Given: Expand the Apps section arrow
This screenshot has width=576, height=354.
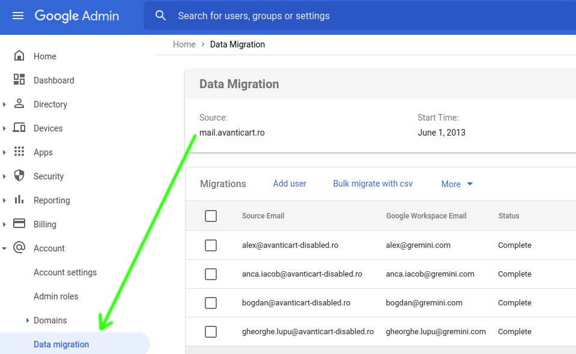Looking at the screenshot, I should pos(4,152).
